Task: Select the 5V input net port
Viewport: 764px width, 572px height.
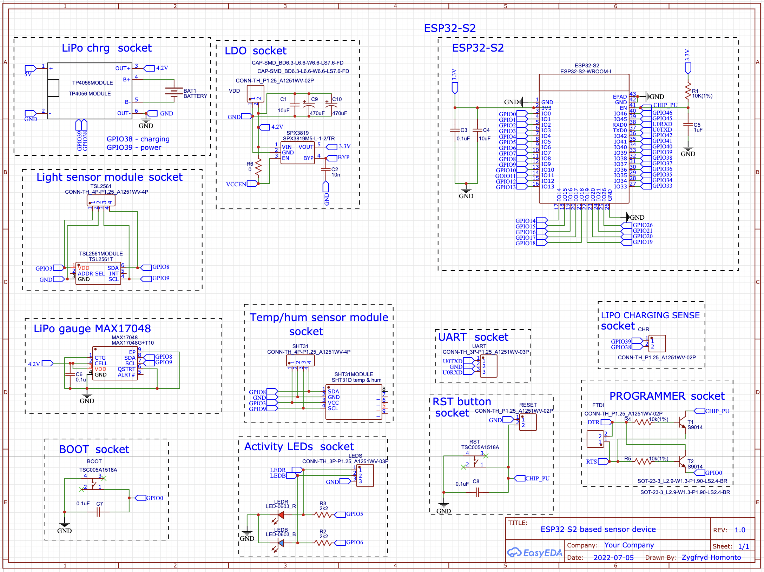Action: pos(31,68)
